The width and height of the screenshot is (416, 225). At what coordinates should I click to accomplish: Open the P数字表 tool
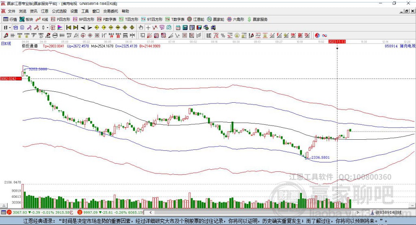pyautogui.click(x=107, y=19)
